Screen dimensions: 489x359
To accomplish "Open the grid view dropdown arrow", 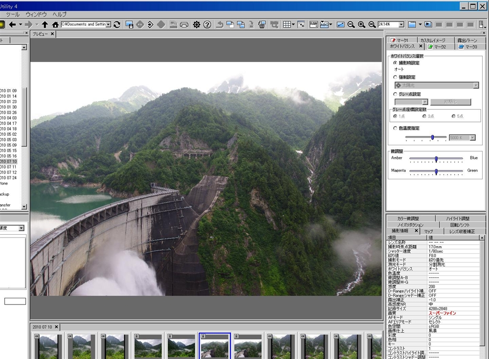I will click(293, 24).
